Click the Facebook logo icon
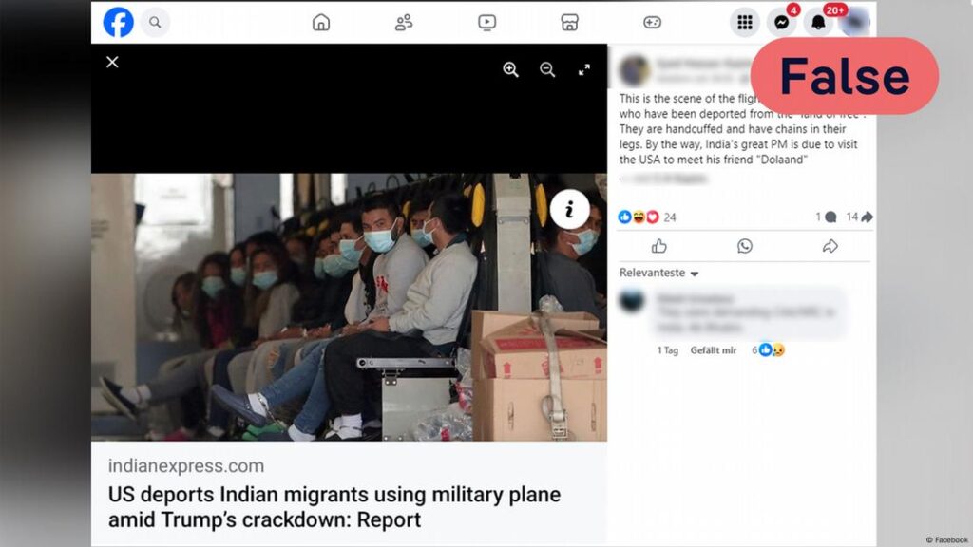The image size is (973, 547). (x=118, y=23)
